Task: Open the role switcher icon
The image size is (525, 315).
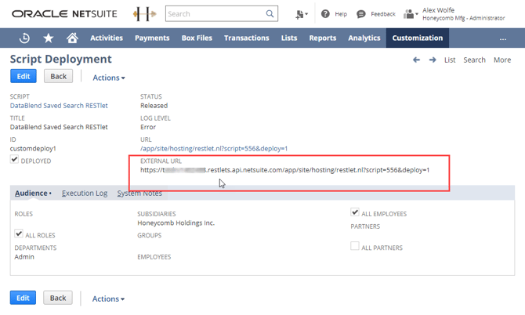Action: tap(411, 14)
